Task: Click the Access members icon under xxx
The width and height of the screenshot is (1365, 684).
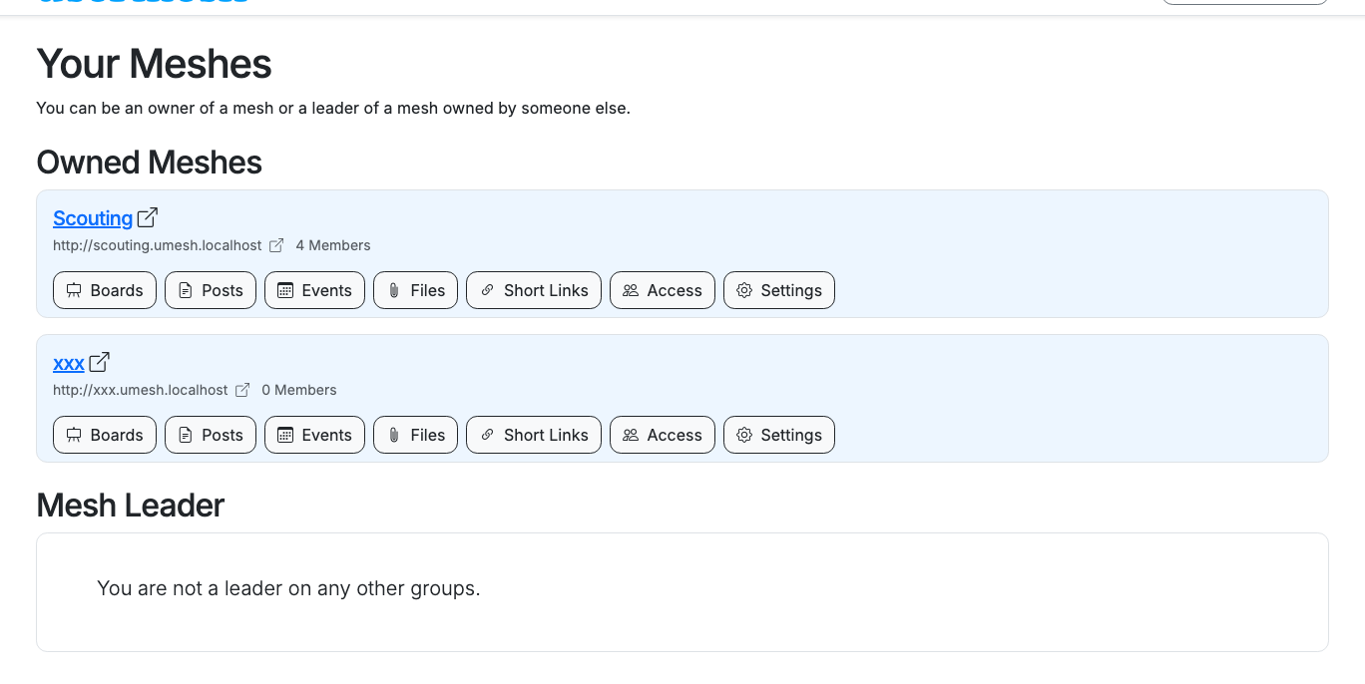Action: click(x=631, y=435)
